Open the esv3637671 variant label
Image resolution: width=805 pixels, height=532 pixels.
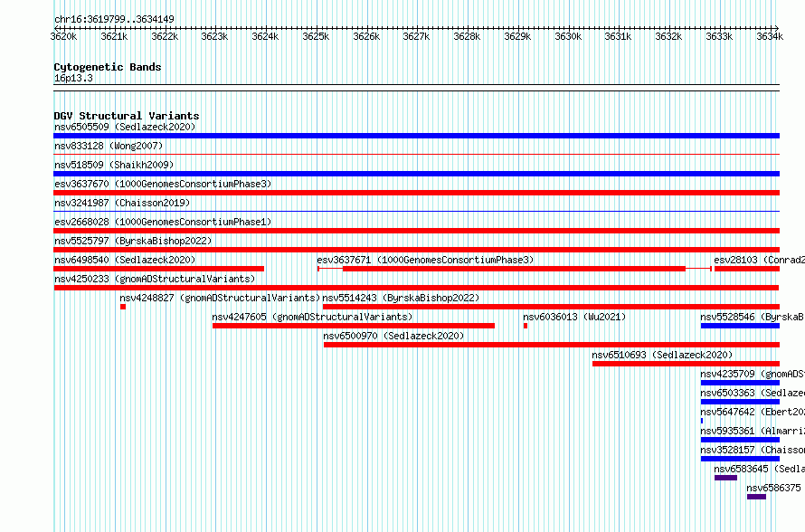426,260
